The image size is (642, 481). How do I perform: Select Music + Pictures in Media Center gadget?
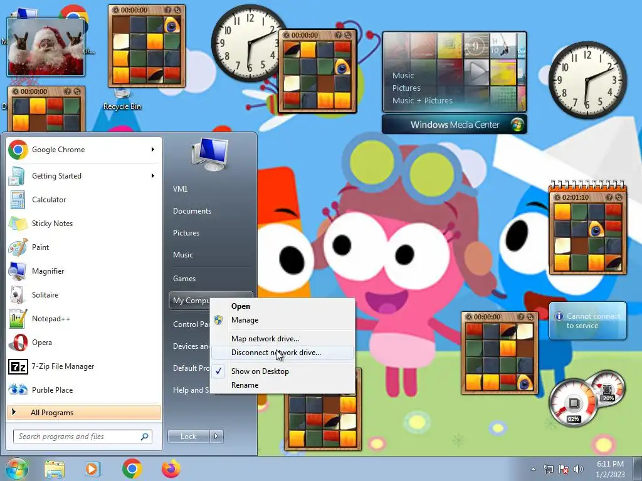pos(422,101)
